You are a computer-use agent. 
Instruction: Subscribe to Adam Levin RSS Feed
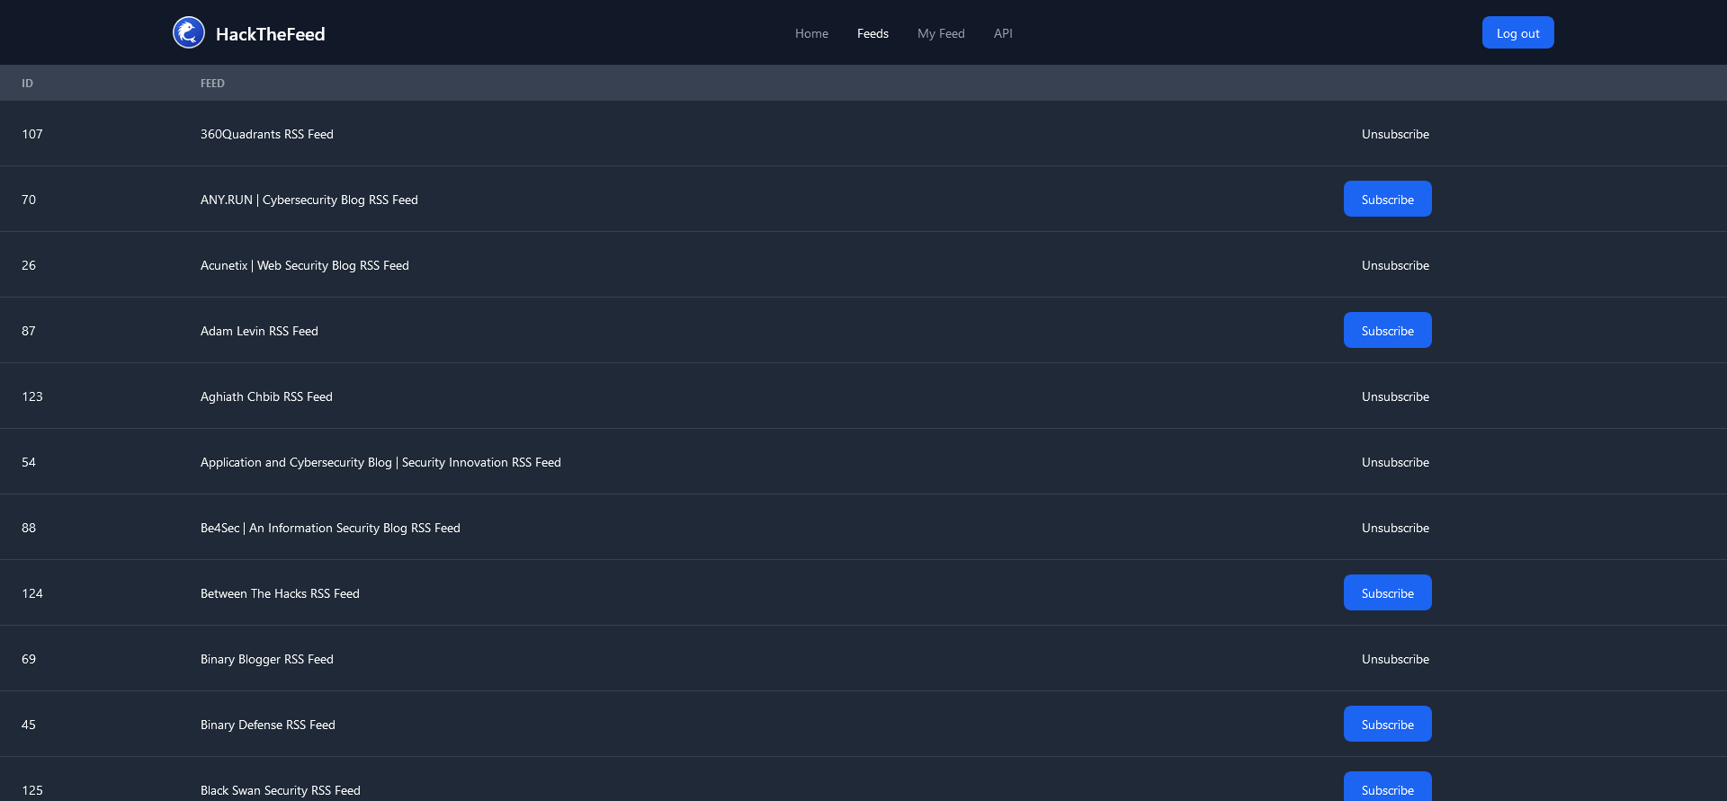tap(1387, 331)
